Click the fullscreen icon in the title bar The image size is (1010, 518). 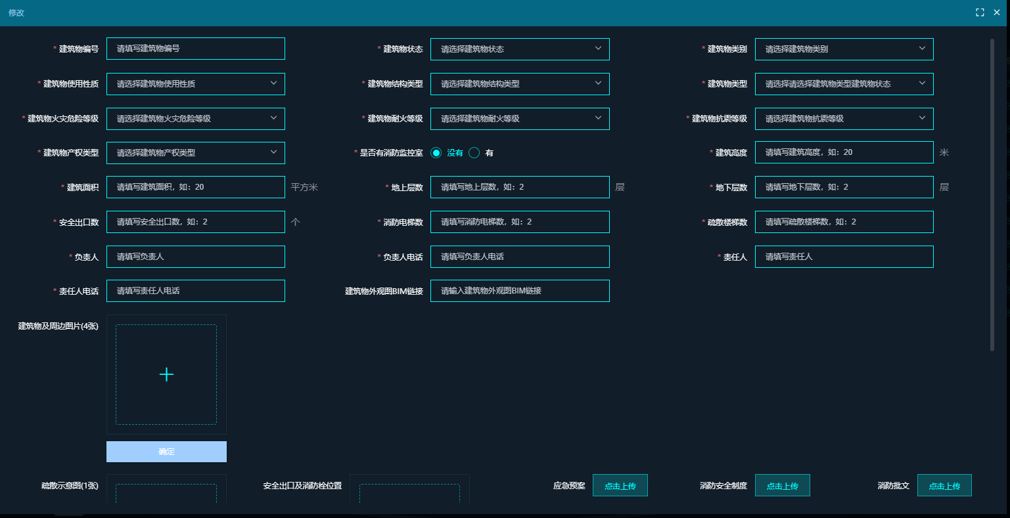point(980,12)
